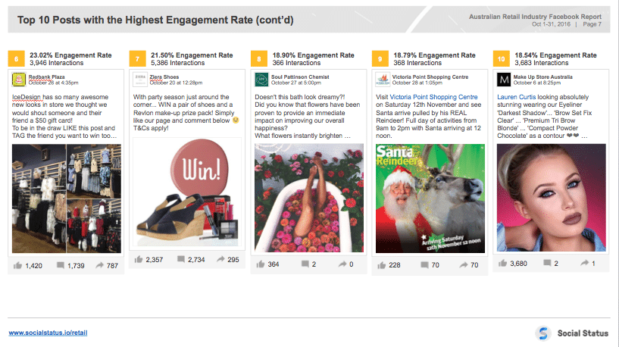This screenshot has width=619, height=347.
Task: Click the Redbank Plaza profile icon
Action: [18, 80]
